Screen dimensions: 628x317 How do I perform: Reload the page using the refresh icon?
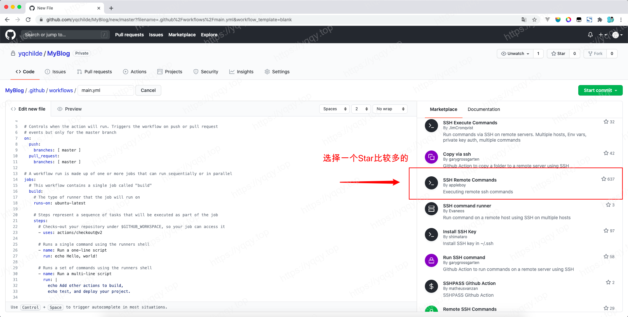28,20
